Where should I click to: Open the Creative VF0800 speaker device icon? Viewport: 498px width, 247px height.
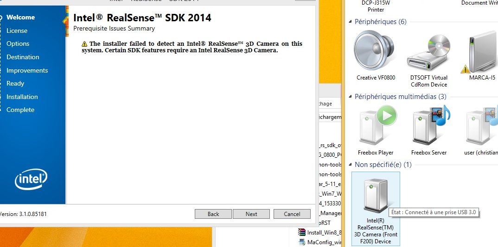[x=374, y=50]
